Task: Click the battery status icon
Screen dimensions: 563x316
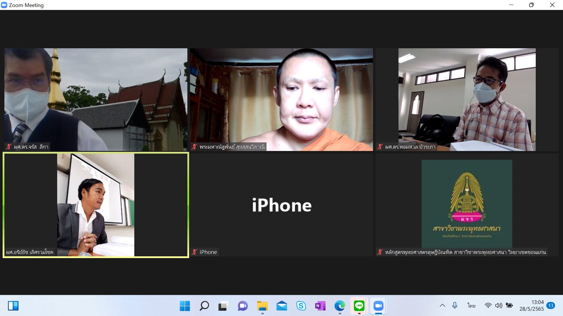Action: tap(509, 306)
